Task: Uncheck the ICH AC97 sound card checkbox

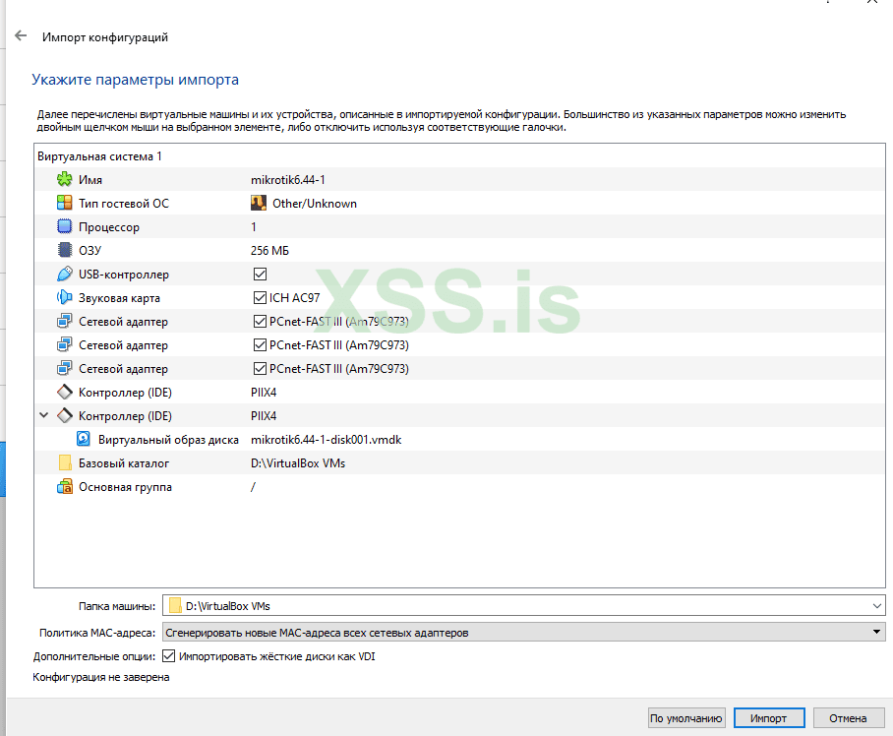Action: pos(261,297)
